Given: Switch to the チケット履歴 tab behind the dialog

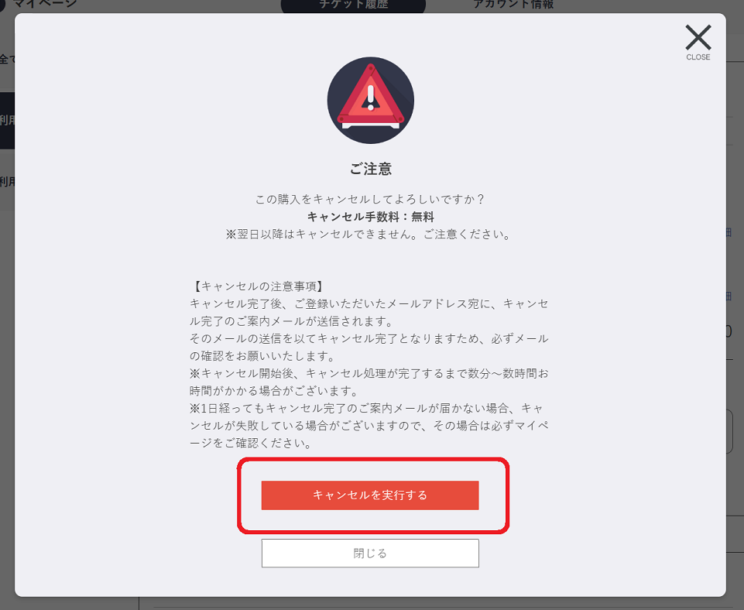Looking at the screenshot, I should pos(354,5).
